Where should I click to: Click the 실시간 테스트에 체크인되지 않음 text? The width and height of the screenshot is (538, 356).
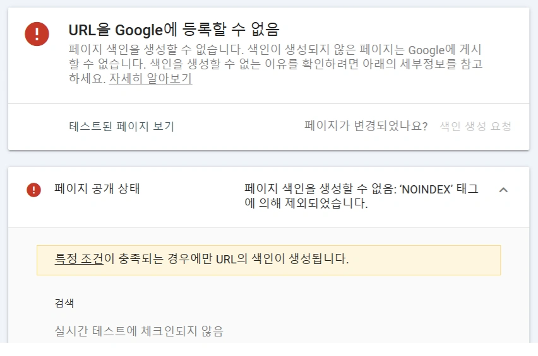(139, 331)
